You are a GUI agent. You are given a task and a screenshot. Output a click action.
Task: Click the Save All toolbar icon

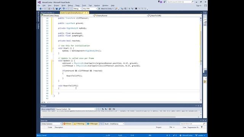(x=59, y=9)
